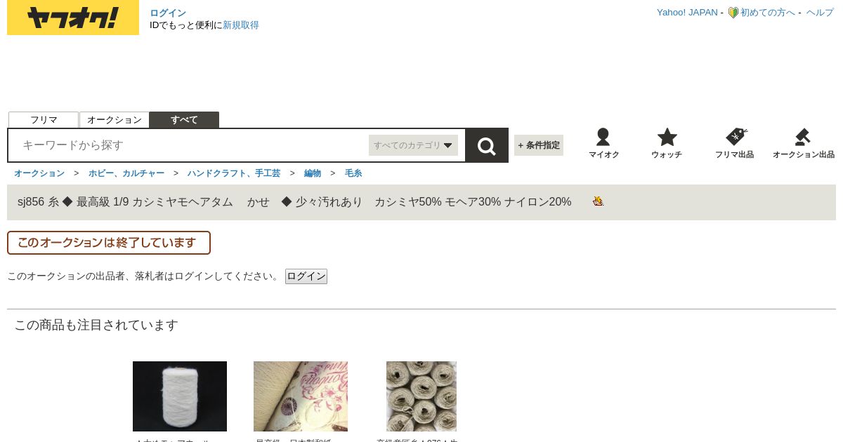Open the white yarn cone thumbnail
This screenshot has height=442, width=843.
(180, 396)
